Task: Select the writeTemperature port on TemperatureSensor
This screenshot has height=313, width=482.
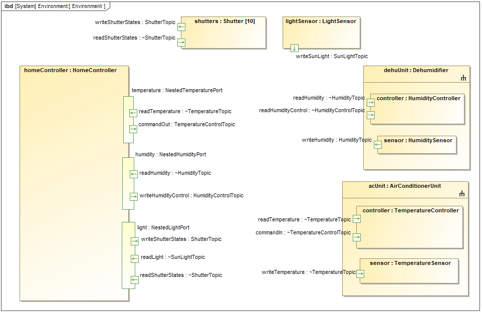Action: [x=360, y=274]
